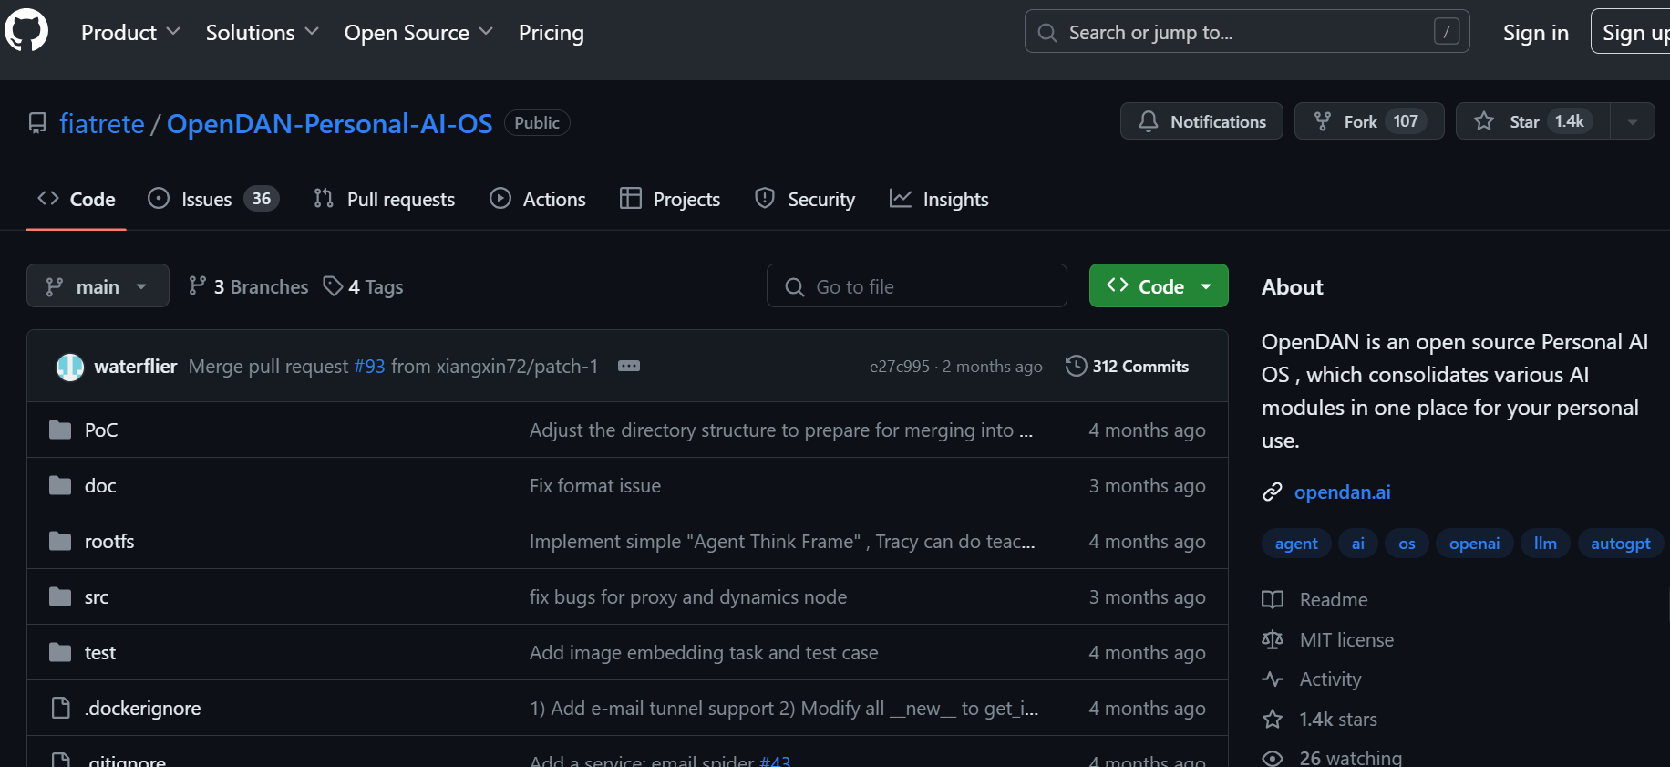View the 3 Branches list

point(248,286)
